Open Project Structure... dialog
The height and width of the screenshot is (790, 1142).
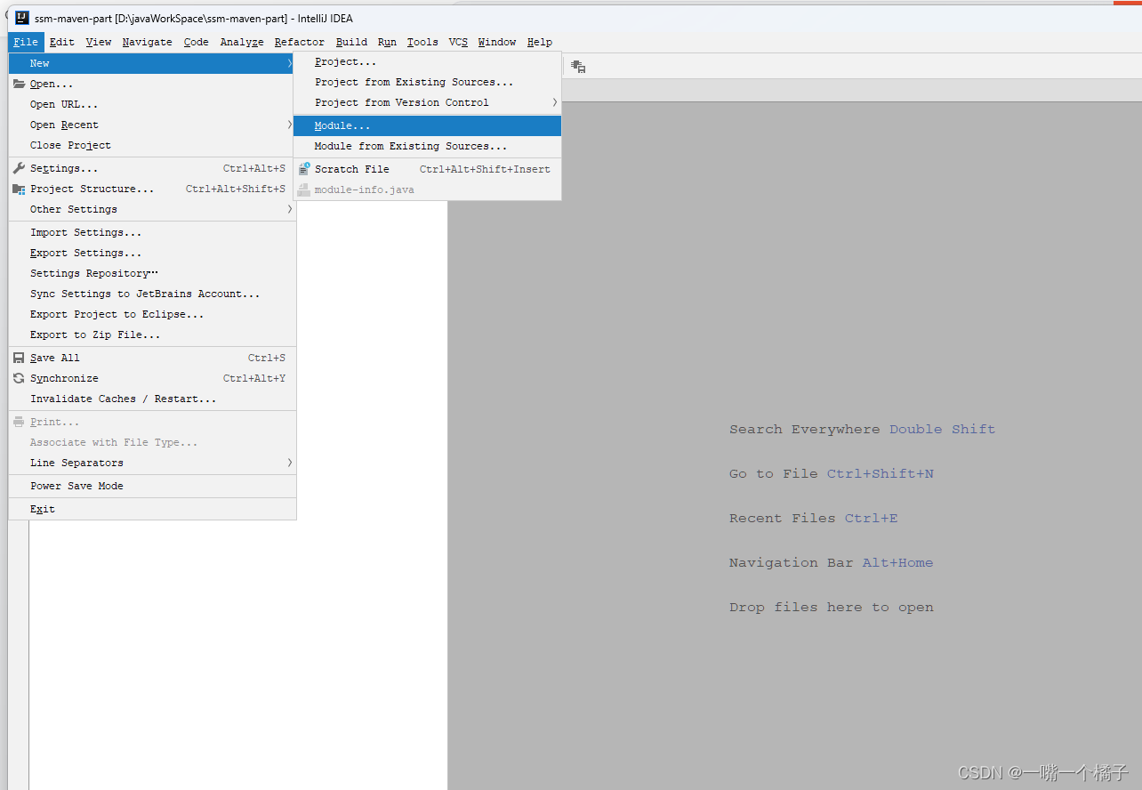152,189
